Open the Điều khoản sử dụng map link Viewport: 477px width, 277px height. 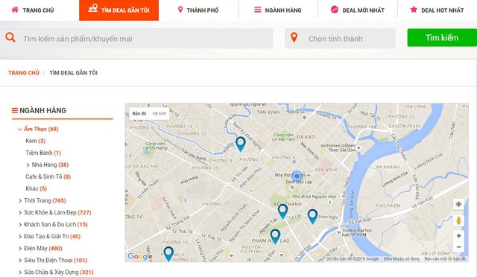pos(402,258)
